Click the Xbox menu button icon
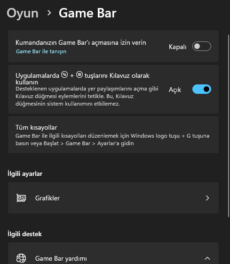230x264 pixels. tap(79, 74)
